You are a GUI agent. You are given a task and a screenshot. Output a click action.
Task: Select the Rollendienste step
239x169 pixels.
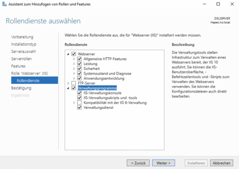(35, 80)
